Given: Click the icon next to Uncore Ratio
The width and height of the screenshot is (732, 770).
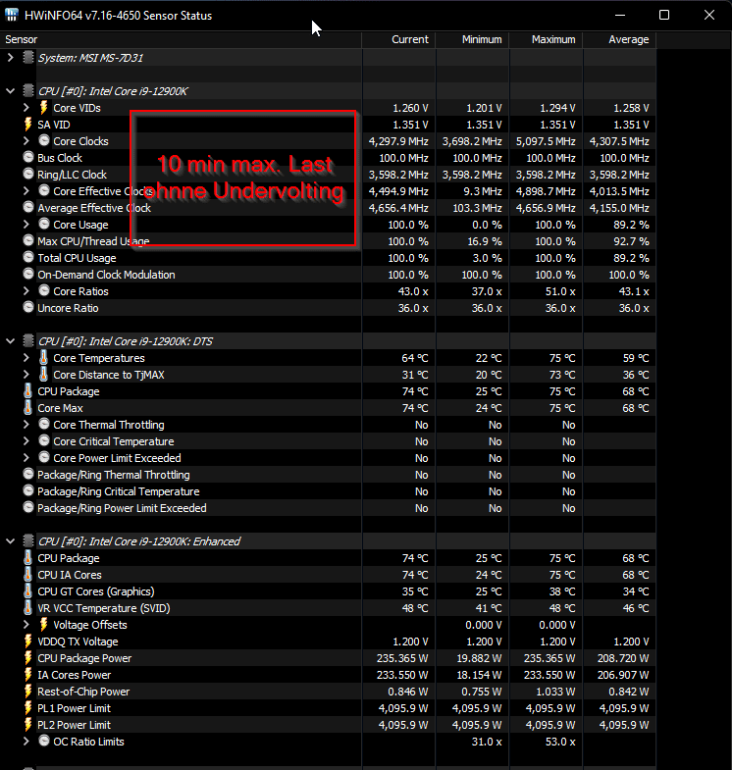Looking at the screenshot, I should click(28, 307).
